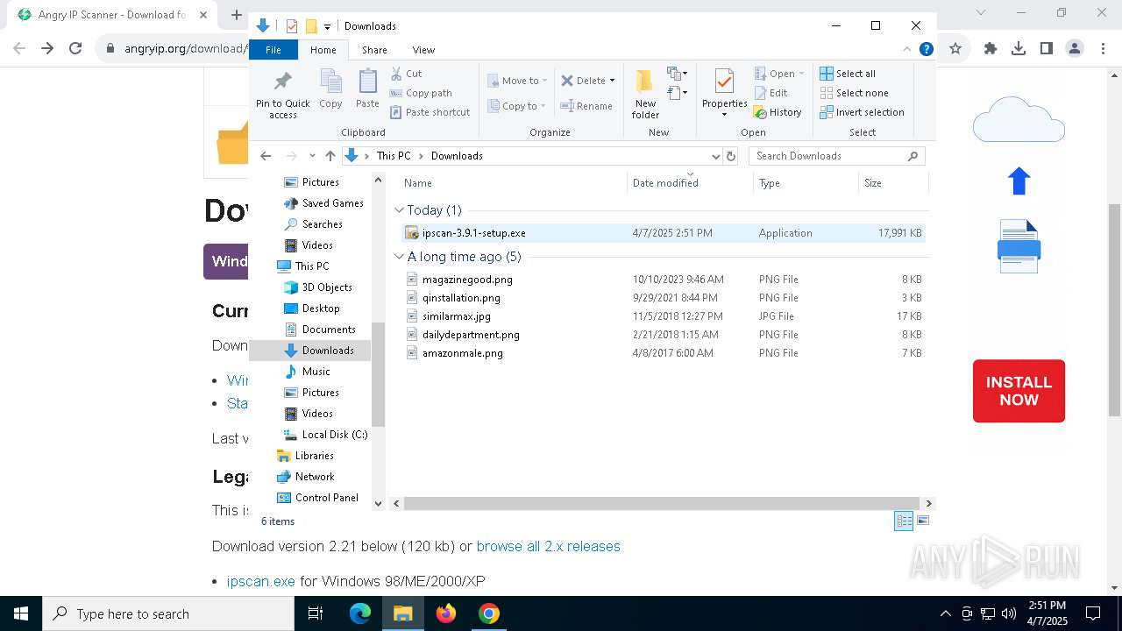Click This PC in address breadcrumb
This screenshot has width=1122, height=631.
394,156
